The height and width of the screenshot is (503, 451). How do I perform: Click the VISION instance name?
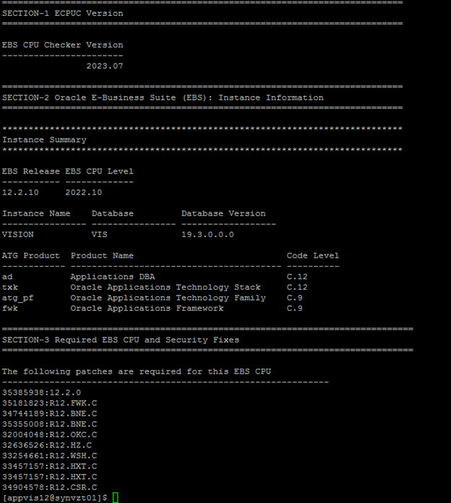(x=17, y=234)
